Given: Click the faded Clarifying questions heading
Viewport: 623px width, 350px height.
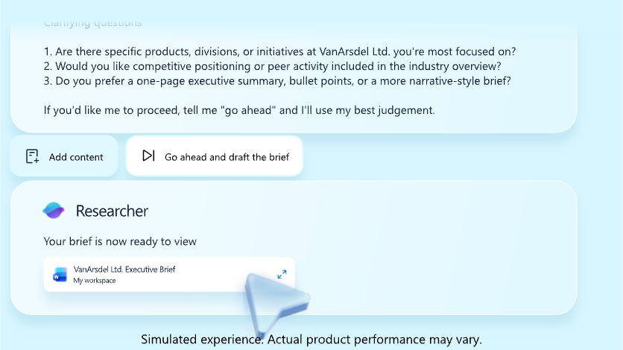Looking at the screenshot, I should [92, 23].
